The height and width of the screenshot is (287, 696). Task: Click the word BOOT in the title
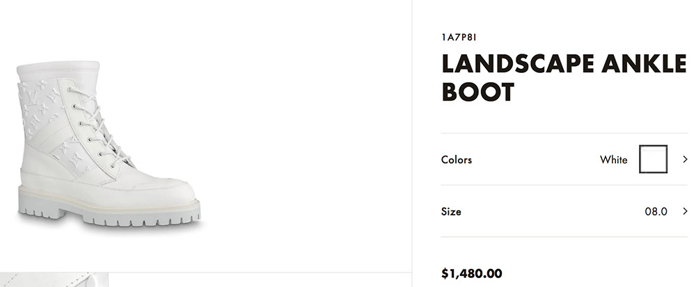(x=478, y=92)
